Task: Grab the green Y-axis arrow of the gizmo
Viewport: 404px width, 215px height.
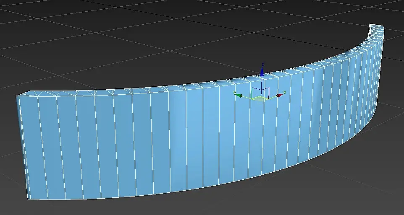Action: pyautogui.click(x=239, y=96)
